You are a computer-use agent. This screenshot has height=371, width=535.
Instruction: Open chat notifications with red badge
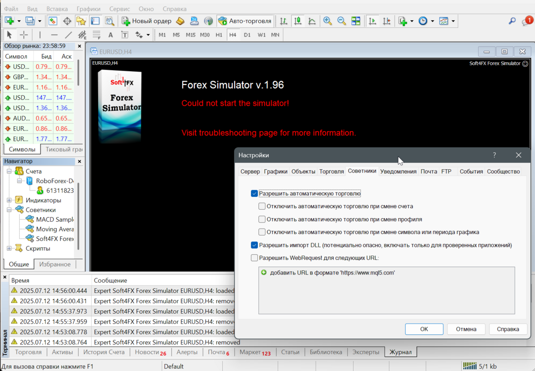pyautogui.click(x=527, y=21)
